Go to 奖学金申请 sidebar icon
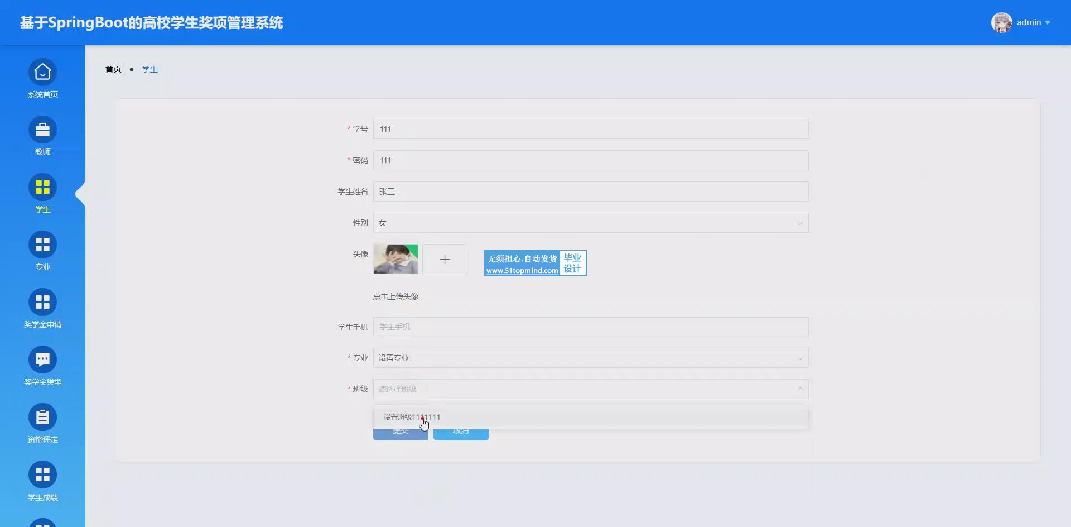Image resolution: width=1071 pixels, height=527 pixels. pyautogui.click(x=42, y=303)
